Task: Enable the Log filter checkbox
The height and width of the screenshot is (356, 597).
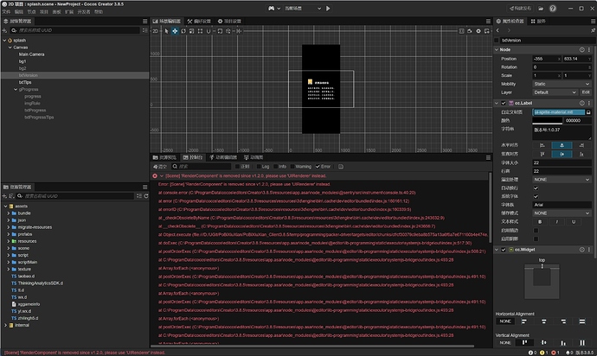Action: tap(260, 166)
